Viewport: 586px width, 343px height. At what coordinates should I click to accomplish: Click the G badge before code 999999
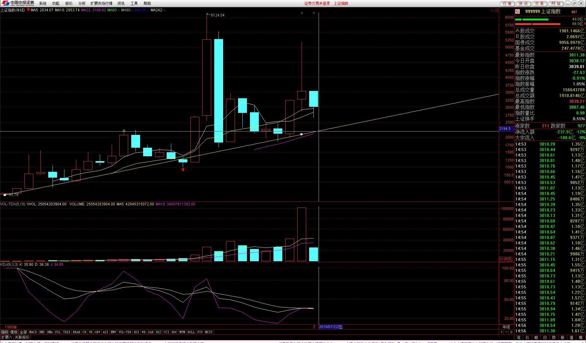point(517,12)
